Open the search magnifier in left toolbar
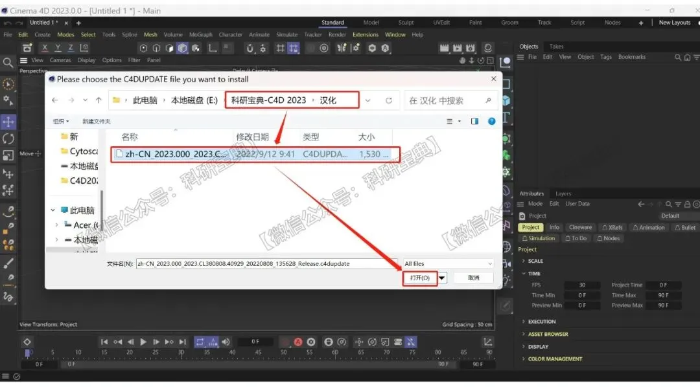 pos(8,63)
